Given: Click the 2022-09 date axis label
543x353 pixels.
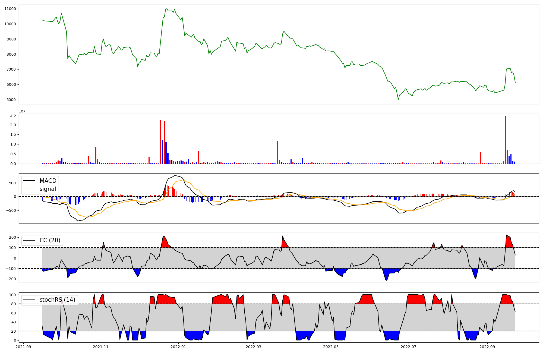Looking at the screenshot, I should [x=487, y=347].
